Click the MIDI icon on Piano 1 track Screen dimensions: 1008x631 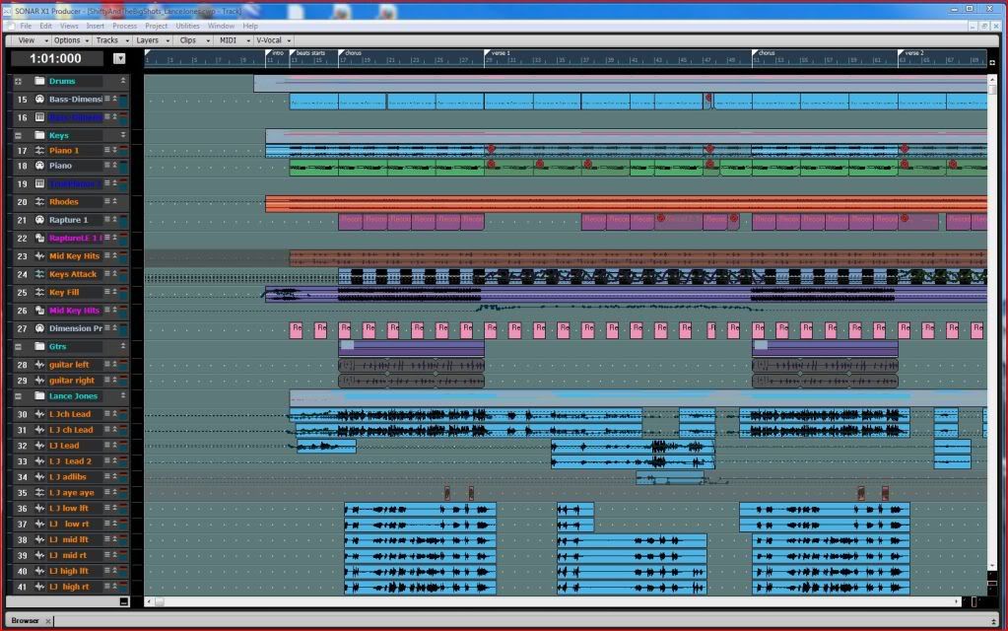39,150
